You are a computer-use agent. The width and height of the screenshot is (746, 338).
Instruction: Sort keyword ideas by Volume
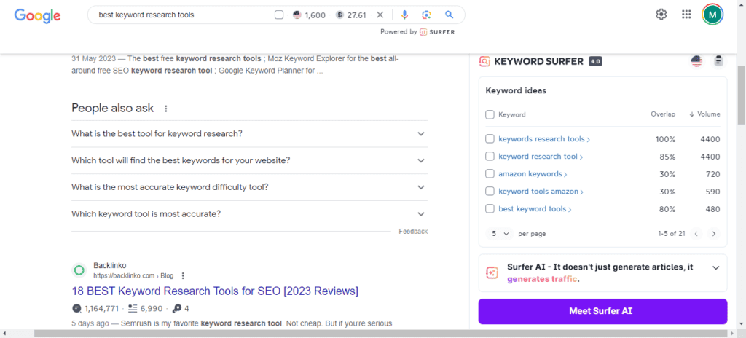pos(704,114)
